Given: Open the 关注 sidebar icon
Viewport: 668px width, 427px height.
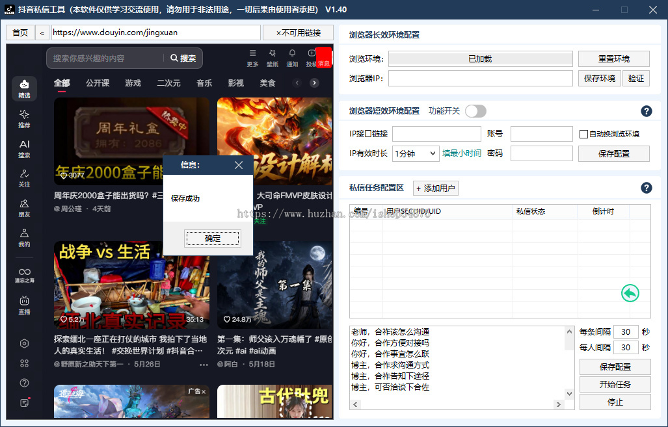Looking at the screenshot, I should point(24,178).
